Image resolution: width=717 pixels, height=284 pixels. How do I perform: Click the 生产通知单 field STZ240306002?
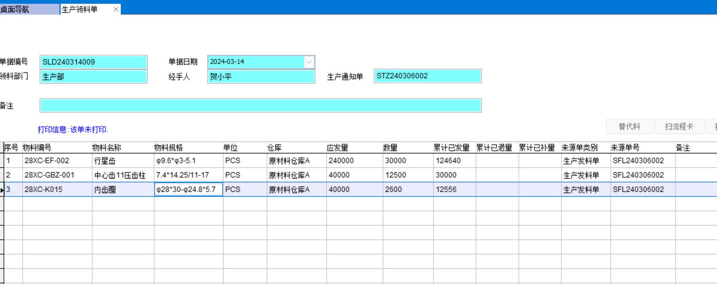427,76
